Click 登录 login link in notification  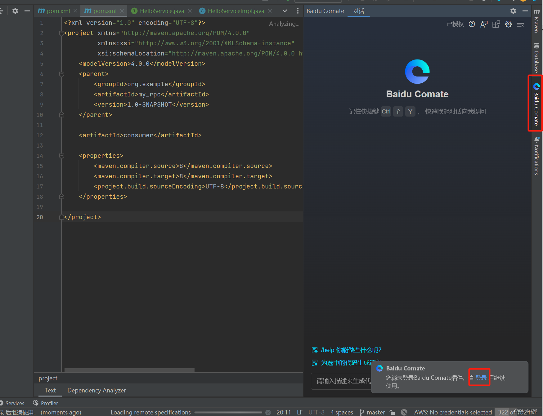pos(481,378)
